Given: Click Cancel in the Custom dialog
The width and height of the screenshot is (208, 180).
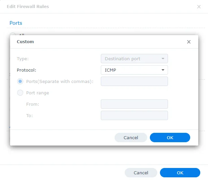Looking at the screenshot, I should (131, 138).
